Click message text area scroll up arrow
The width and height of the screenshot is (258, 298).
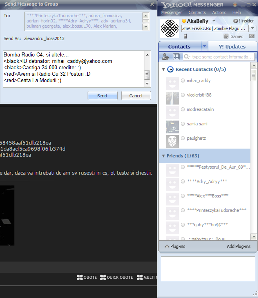(147, 55)
